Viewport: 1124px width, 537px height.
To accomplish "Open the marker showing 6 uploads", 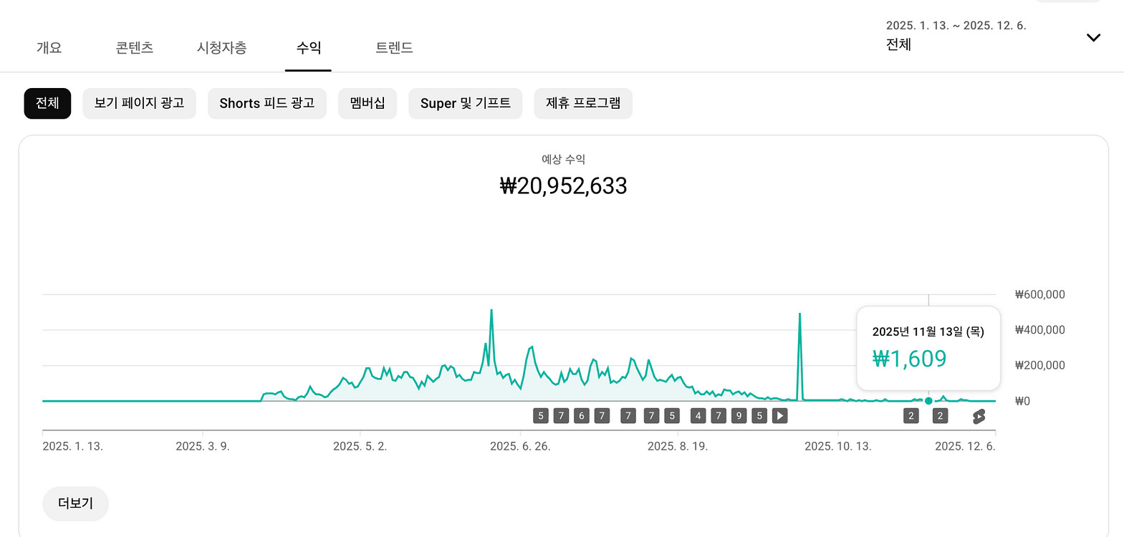I will pos(582,415).
